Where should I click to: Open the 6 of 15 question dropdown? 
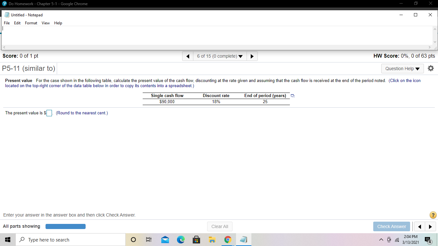pos(220,56)
